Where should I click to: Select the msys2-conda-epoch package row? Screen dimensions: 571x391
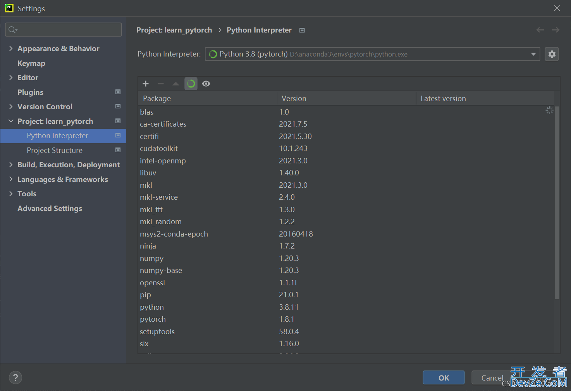click(x=346, y=234)
